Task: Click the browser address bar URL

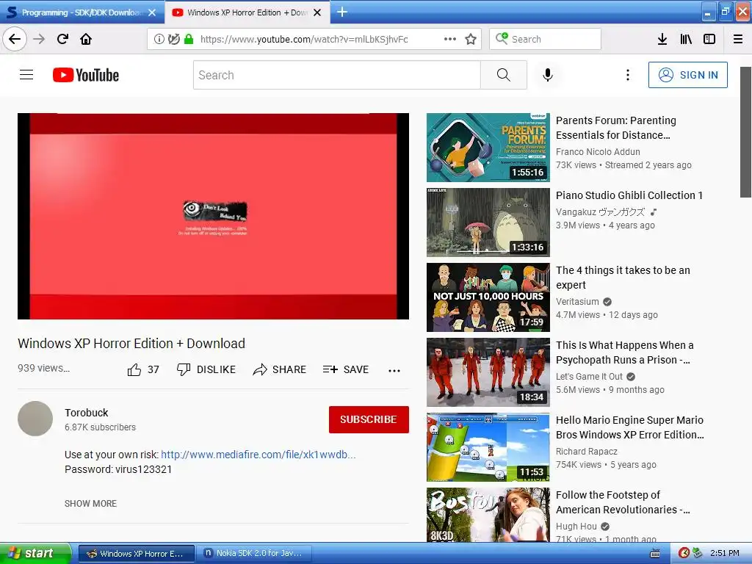Action: (304, 40)
